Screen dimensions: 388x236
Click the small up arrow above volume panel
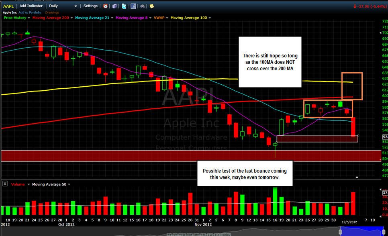click(x=357, y=177)
